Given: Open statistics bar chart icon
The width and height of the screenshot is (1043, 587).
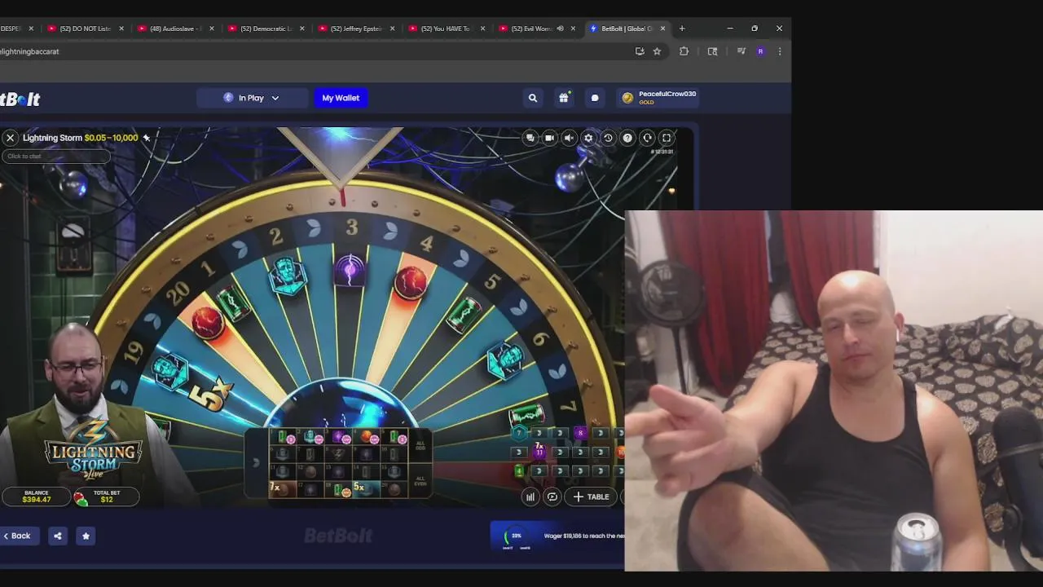Looking at the screenshot, I should [x=530, y=497].
